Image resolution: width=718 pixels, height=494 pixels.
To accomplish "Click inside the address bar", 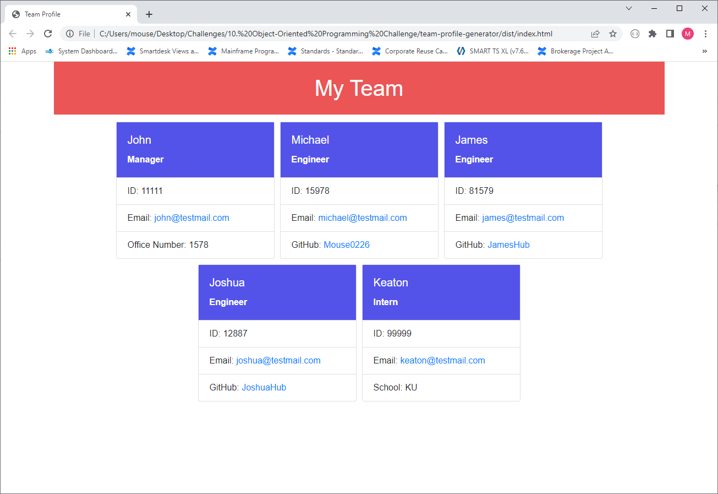I will (x=330, y=34).
